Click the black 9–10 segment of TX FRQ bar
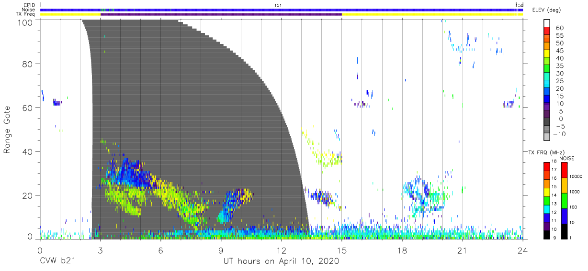588x271 pixels. click(x=547, y=234)
